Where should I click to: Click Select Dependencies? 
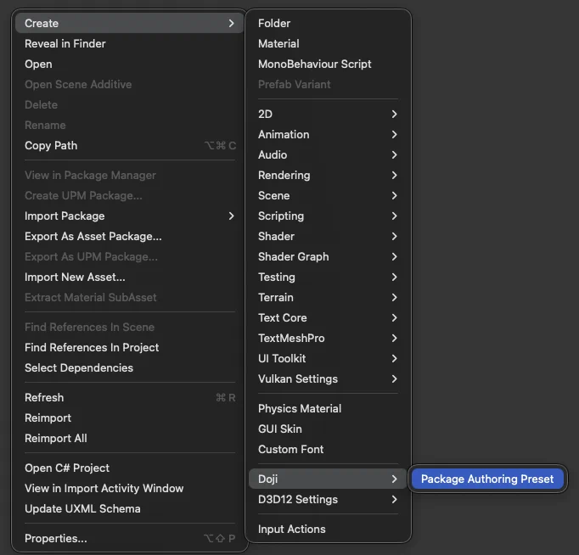click(x=129, y=368)
